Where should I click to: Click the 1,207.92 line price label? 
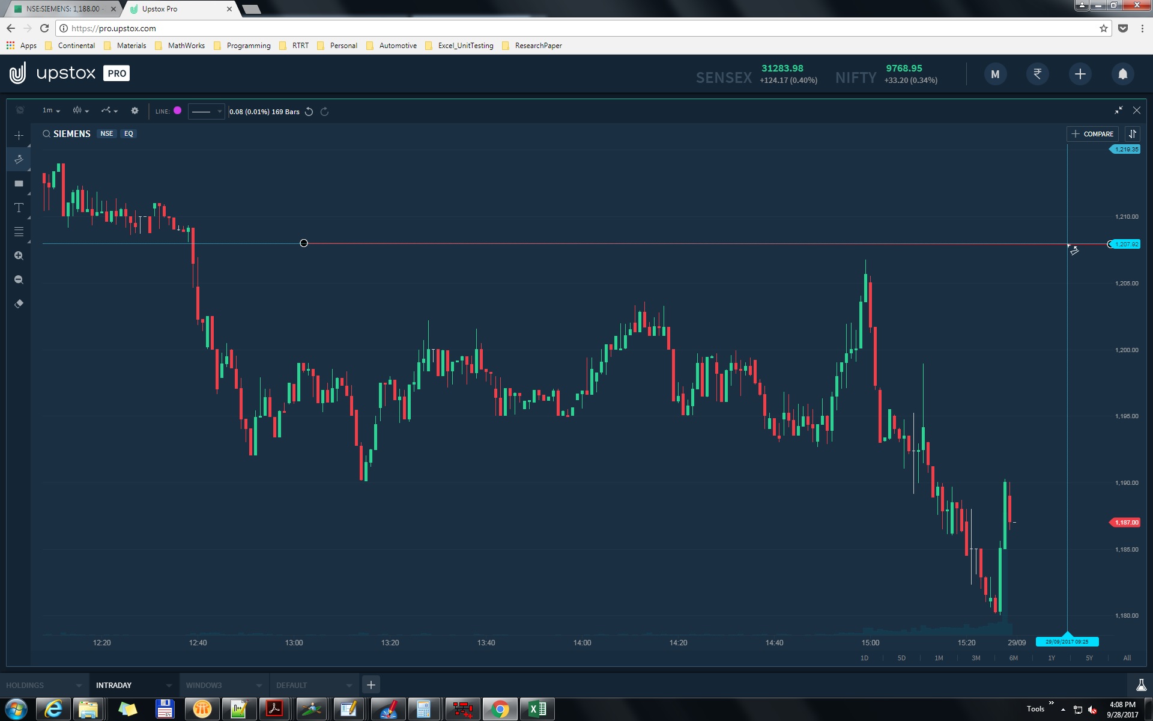(x=1126, y=244)
